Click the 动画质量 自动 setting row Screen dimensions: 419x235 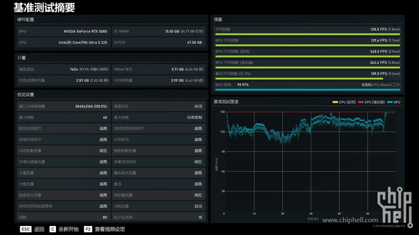(158, 206)
